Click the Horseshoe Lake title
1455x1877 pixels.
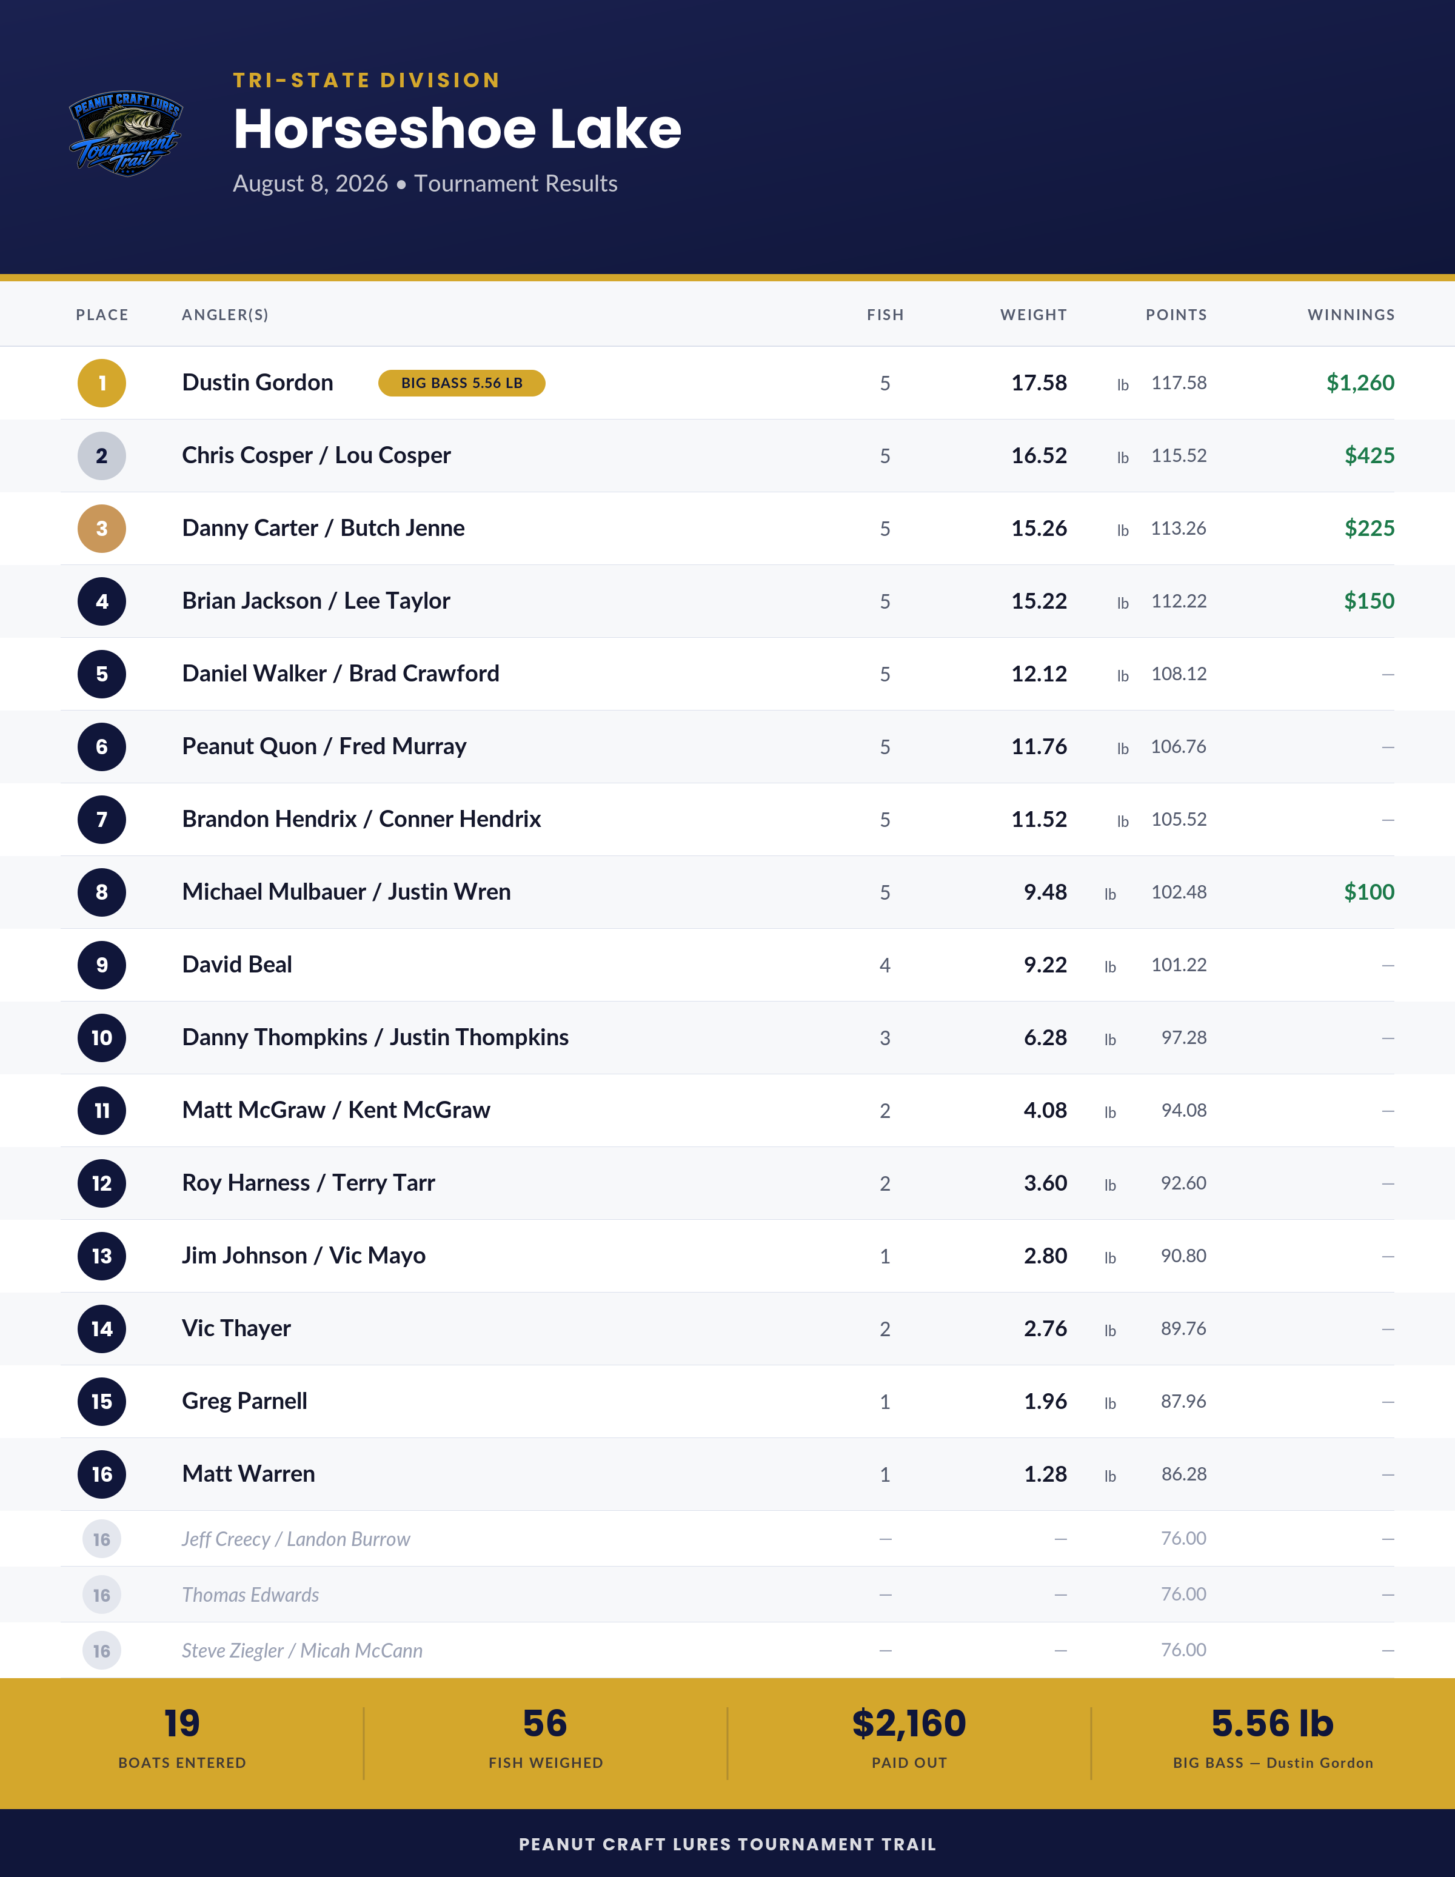457,129
